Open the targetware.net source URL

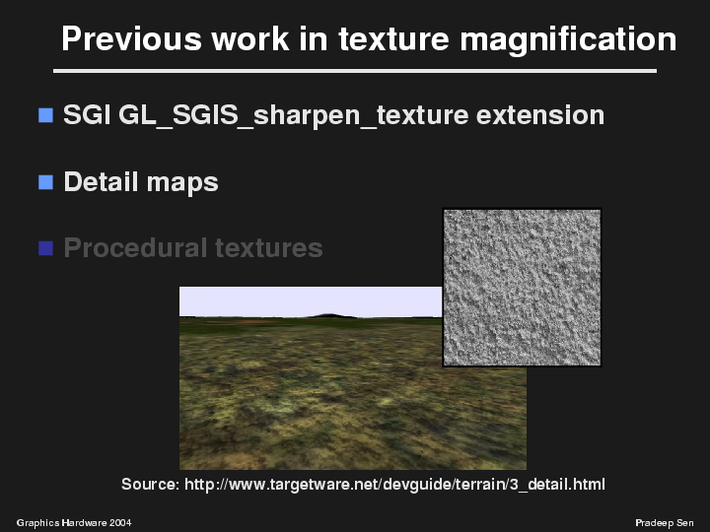(x=394, y=485)
